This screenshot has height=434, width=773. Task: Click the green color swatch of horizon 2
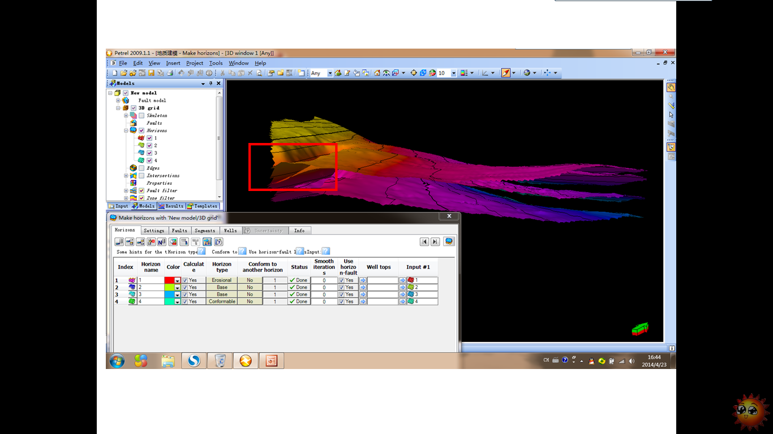pyautogui.click(x=169, y=288)
